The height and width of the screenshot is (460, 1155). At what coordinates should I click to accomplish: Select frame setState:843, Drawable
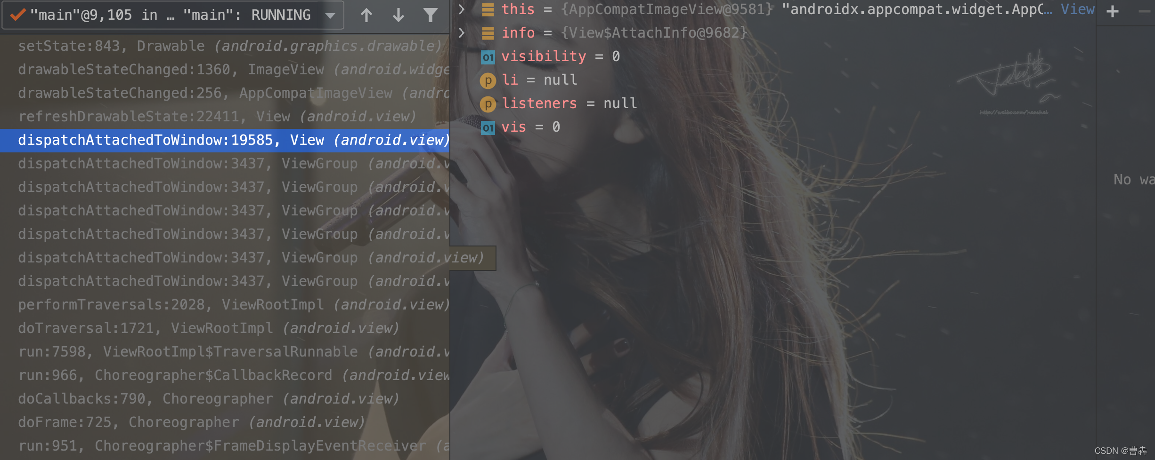225,46
